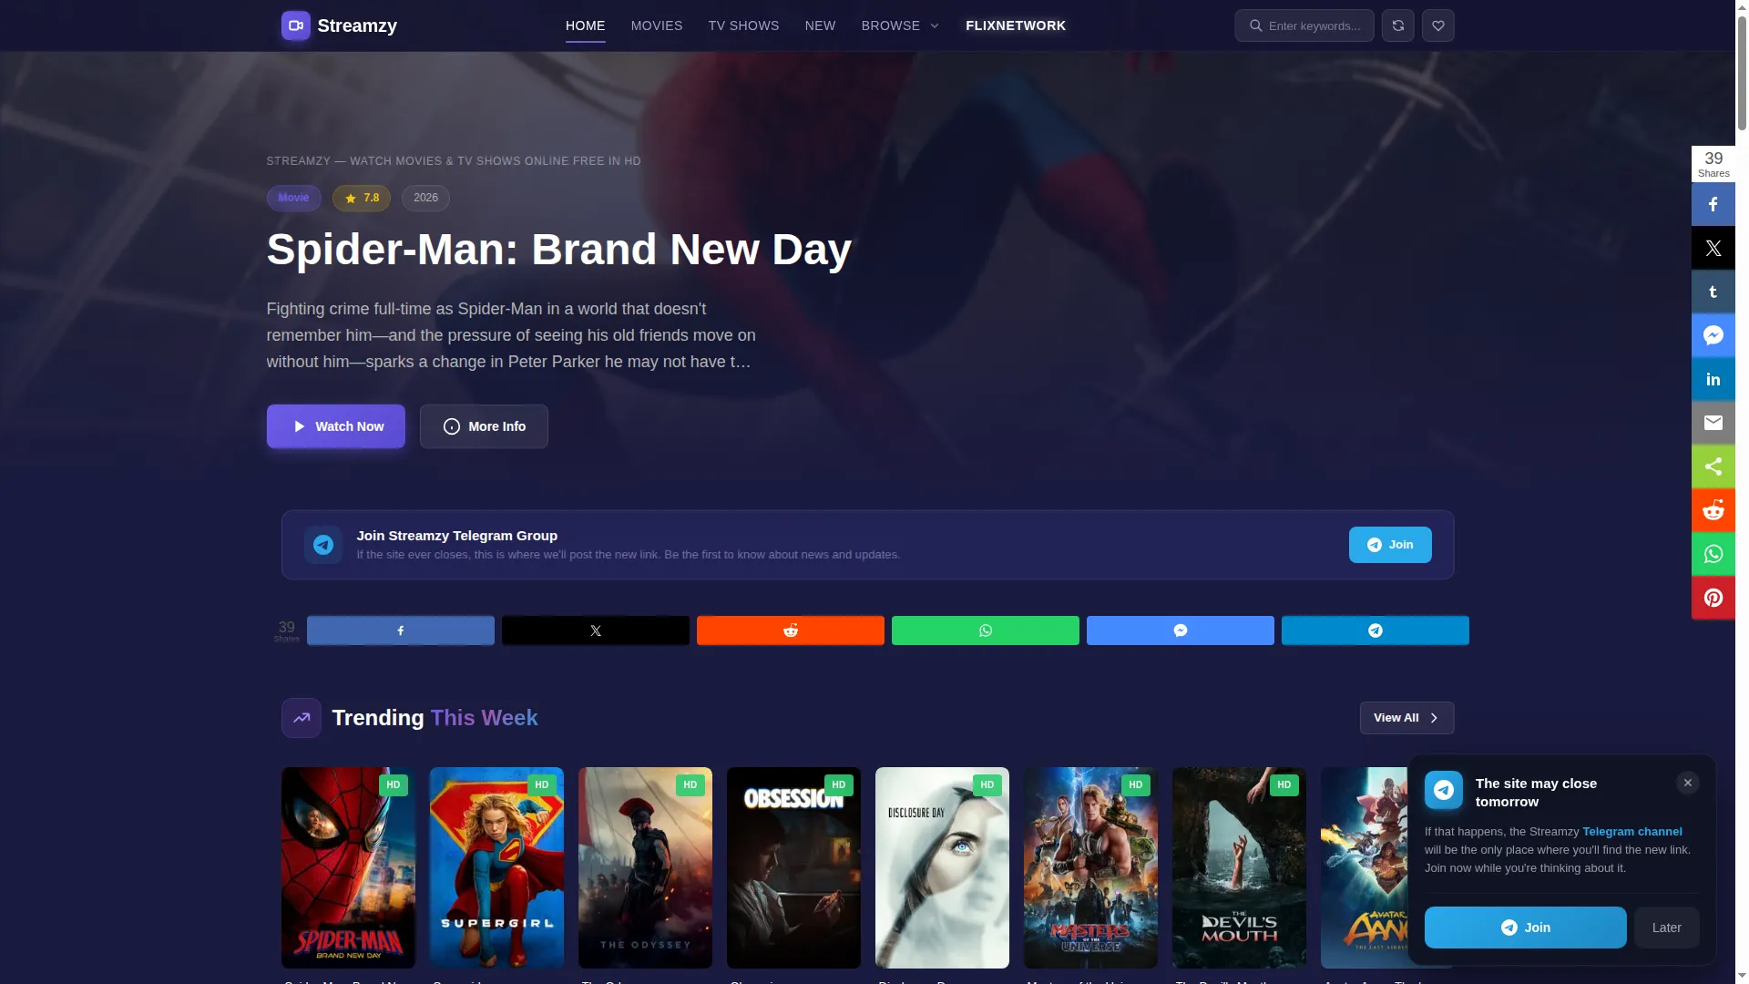Dismiss popup with Later button
Viewport: 1749px width, 984px height.
tap(1666, 928)
